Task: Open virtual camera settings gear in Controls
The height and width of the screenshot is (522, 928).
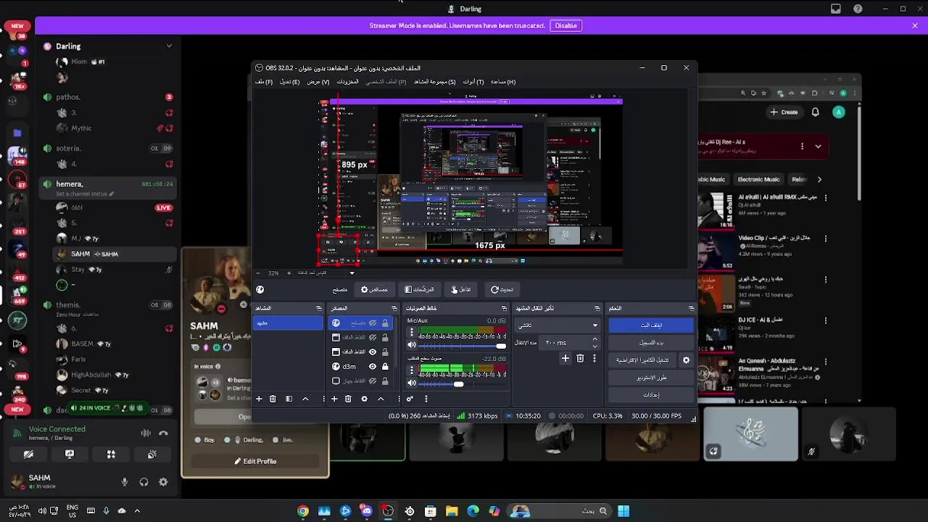Action: click(x=687, y=360)
